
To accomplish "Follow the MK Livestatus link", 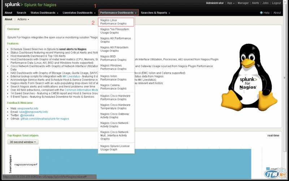I will (71, 76).
